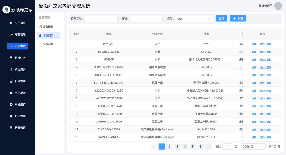Click 增加公里數 for row YS2G6X40005346290
Image resolution: width=286 pixels, height=155 pixels.
[265, 91]
